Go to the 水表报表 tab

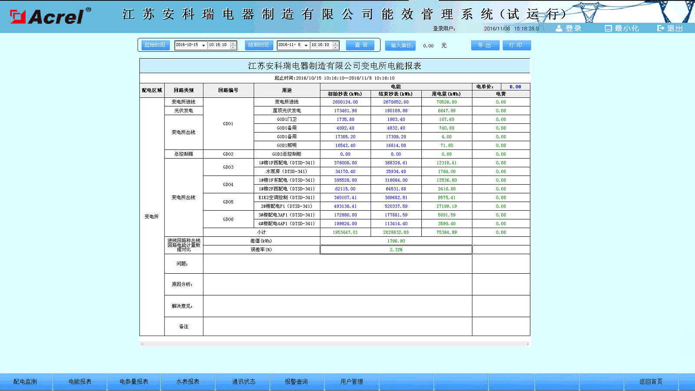188,381
